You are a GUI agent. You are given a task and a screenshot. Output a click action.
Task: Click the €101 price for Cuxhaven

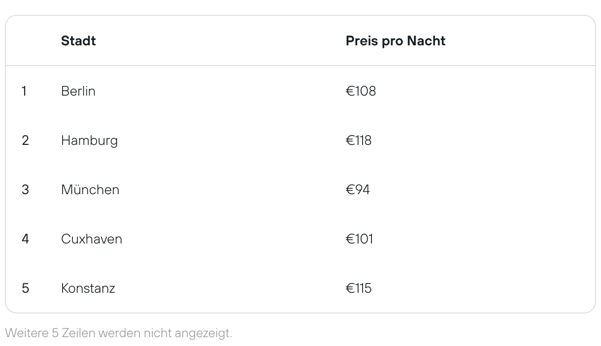(x=360, y=239)
